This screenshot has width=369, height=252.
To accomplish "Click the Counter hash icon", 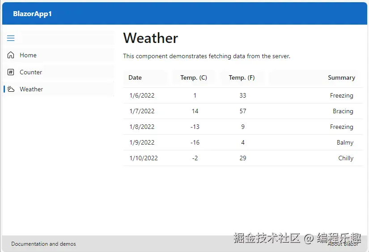I will click(11, 72).
